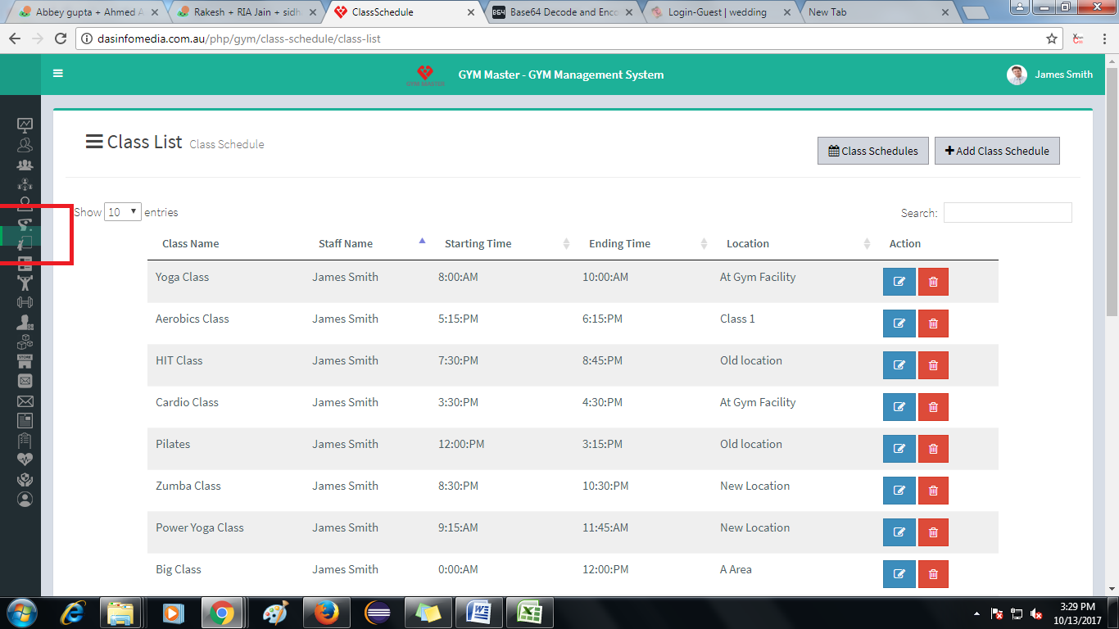Viewport: 1119px width, 629px height.
Task: Toggle the sidebar with hamburger menu button
Action: (x=58, y=74)
